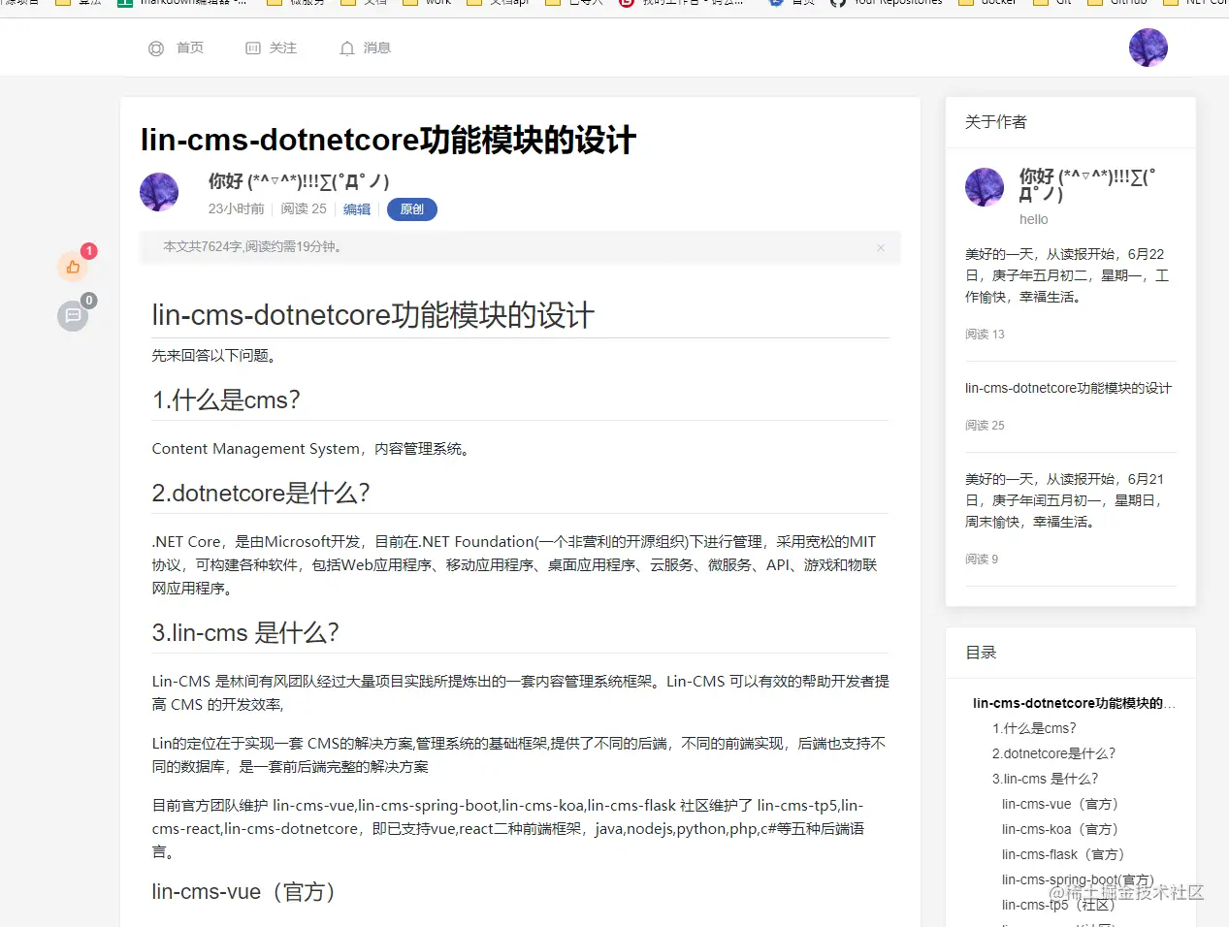Image resolution: width=1229 pixels, height=927 pixels.
Task: Click the thumbs-up like button
Action: click(73, 267)
